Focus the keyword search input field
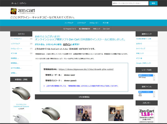167x124 pixels. pyautogui.click(x=130, y=3)
